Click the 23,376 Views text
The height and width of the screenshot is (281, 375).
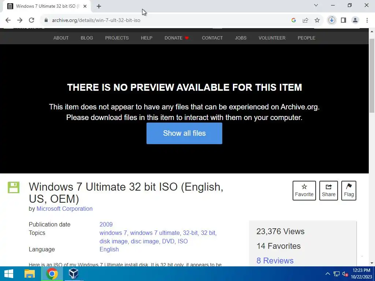point(281,232)
